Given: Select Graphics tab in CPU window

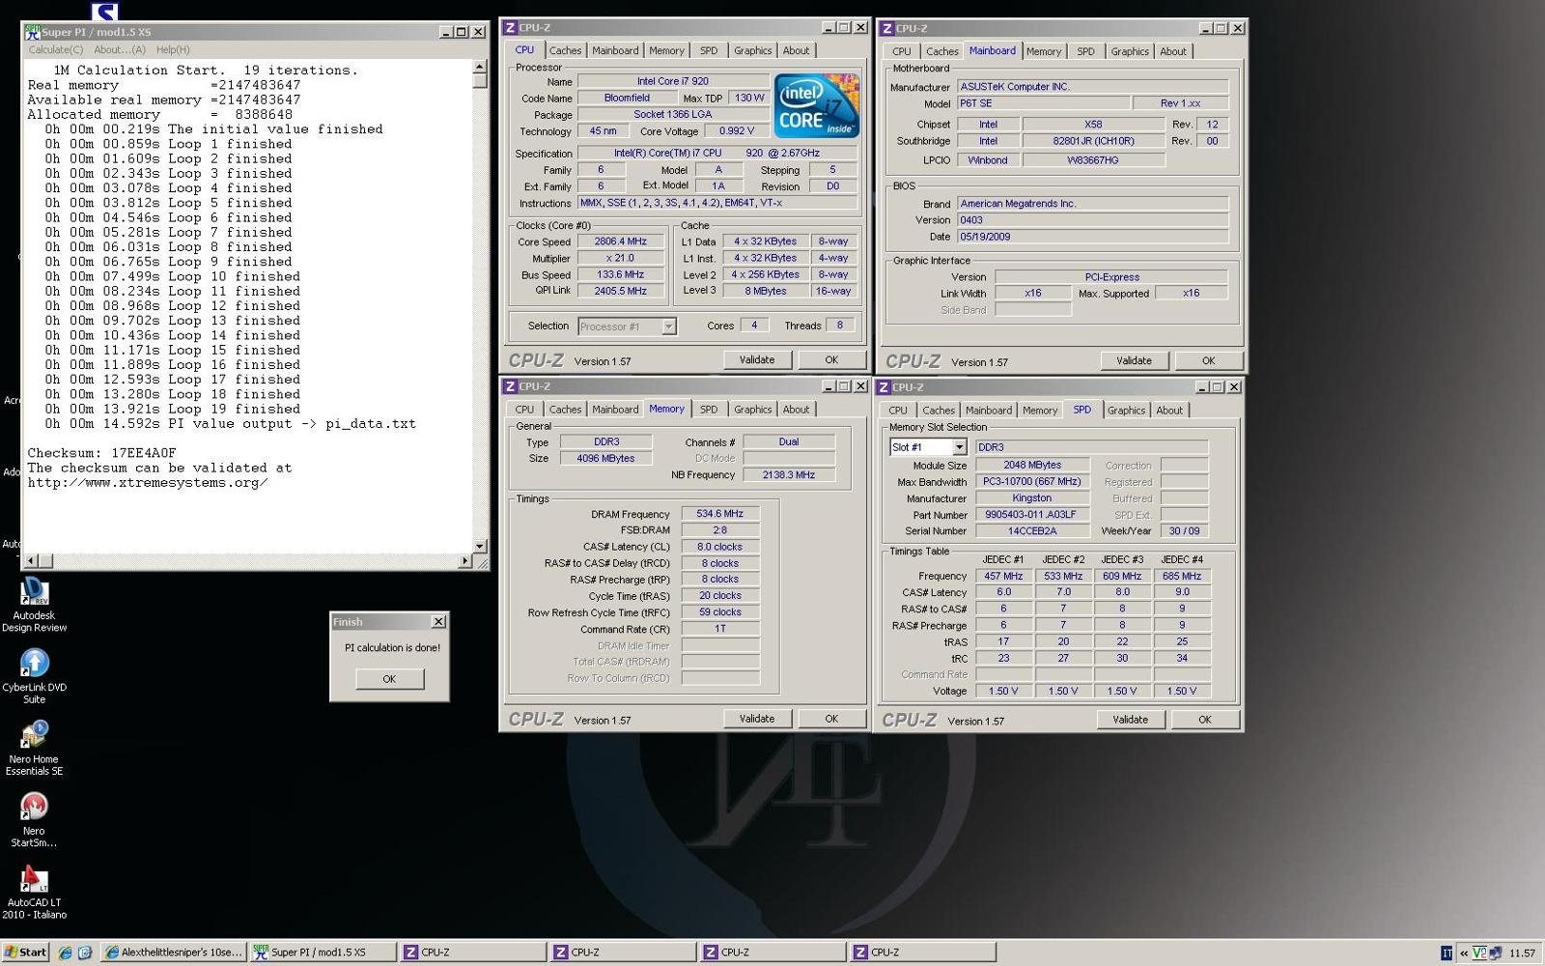Looking at the screenshot, I should pyautogui.click(x=752, y=51).
